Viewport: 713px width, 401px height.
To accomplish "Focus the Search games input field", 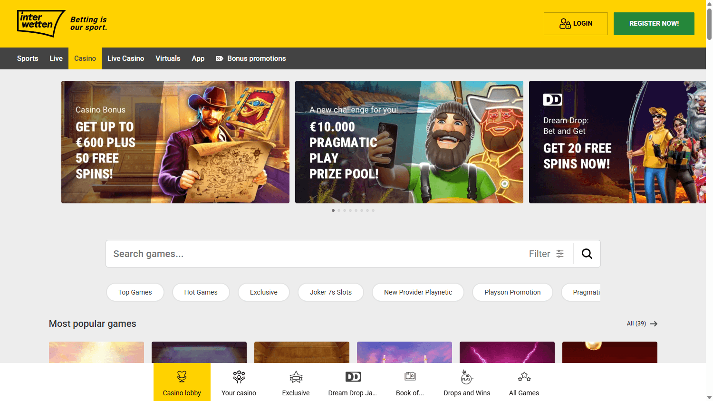I will tap(314, 254).
